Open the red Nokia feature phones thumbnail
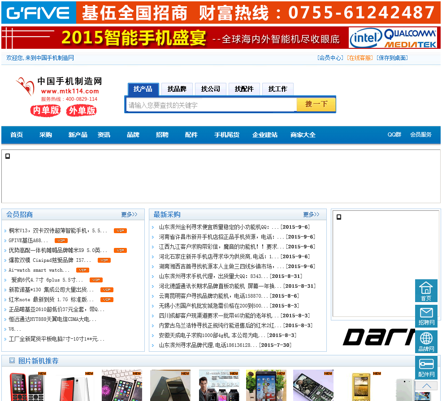The height and width of the screenshot is (401, 442). [x=27, y=386]
